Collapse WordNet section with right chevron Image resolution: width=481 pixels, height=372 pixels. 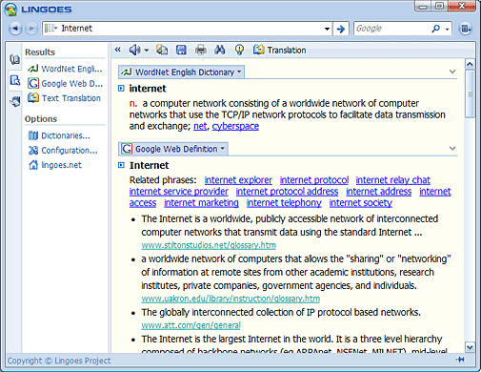[452, 72]
